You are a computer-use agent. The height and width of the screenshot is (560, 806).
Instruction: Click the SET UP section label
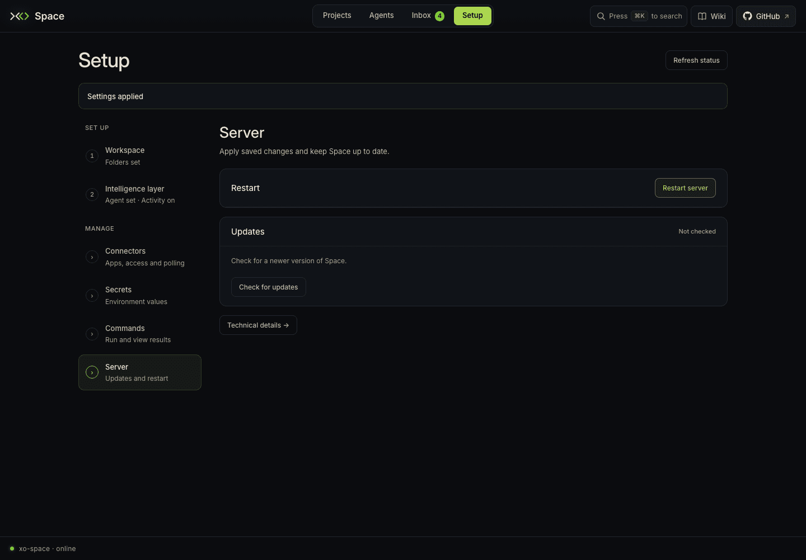97,128
